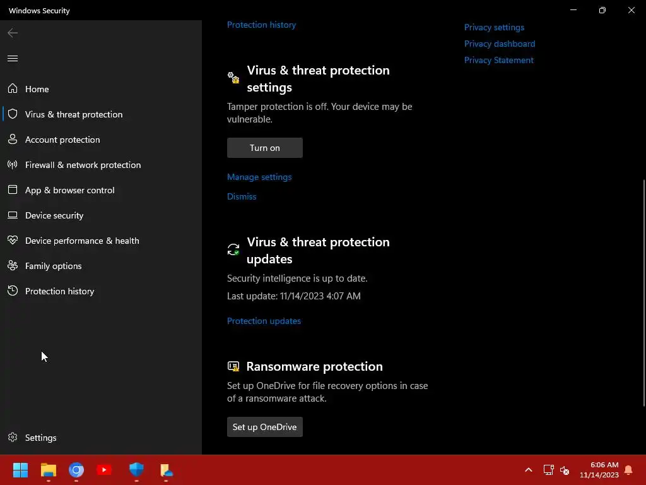Screen dimensions: 646x485
Task: Click the App & browser control window icon
Action: click(x=13, y=189)
